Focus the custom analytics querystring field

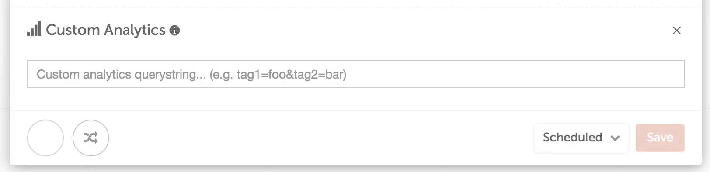[x=355, y=74]
